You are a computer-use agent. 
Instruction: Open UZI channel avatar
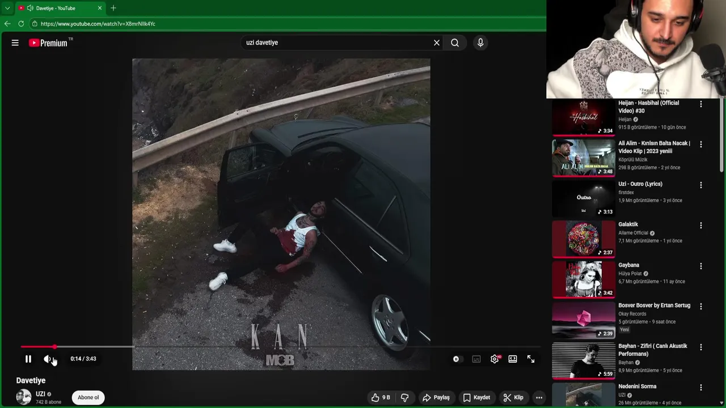coord(24,397)
